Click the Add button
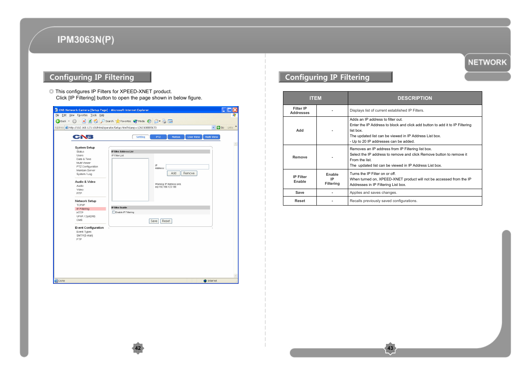The height and width of the screenshot is (375, 531). (174, 173)
